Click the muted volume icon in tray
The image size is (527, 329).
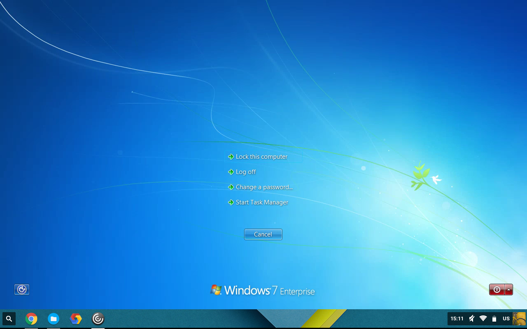point(472,319)
